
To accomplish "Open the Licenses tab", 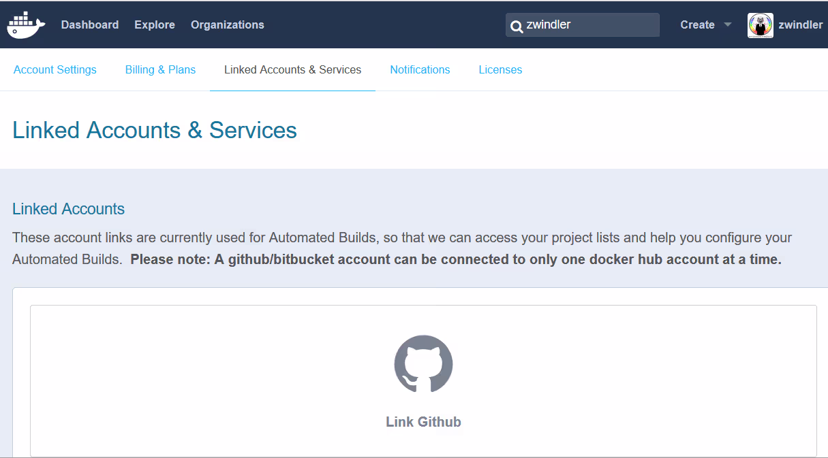I will pos(500,69).
